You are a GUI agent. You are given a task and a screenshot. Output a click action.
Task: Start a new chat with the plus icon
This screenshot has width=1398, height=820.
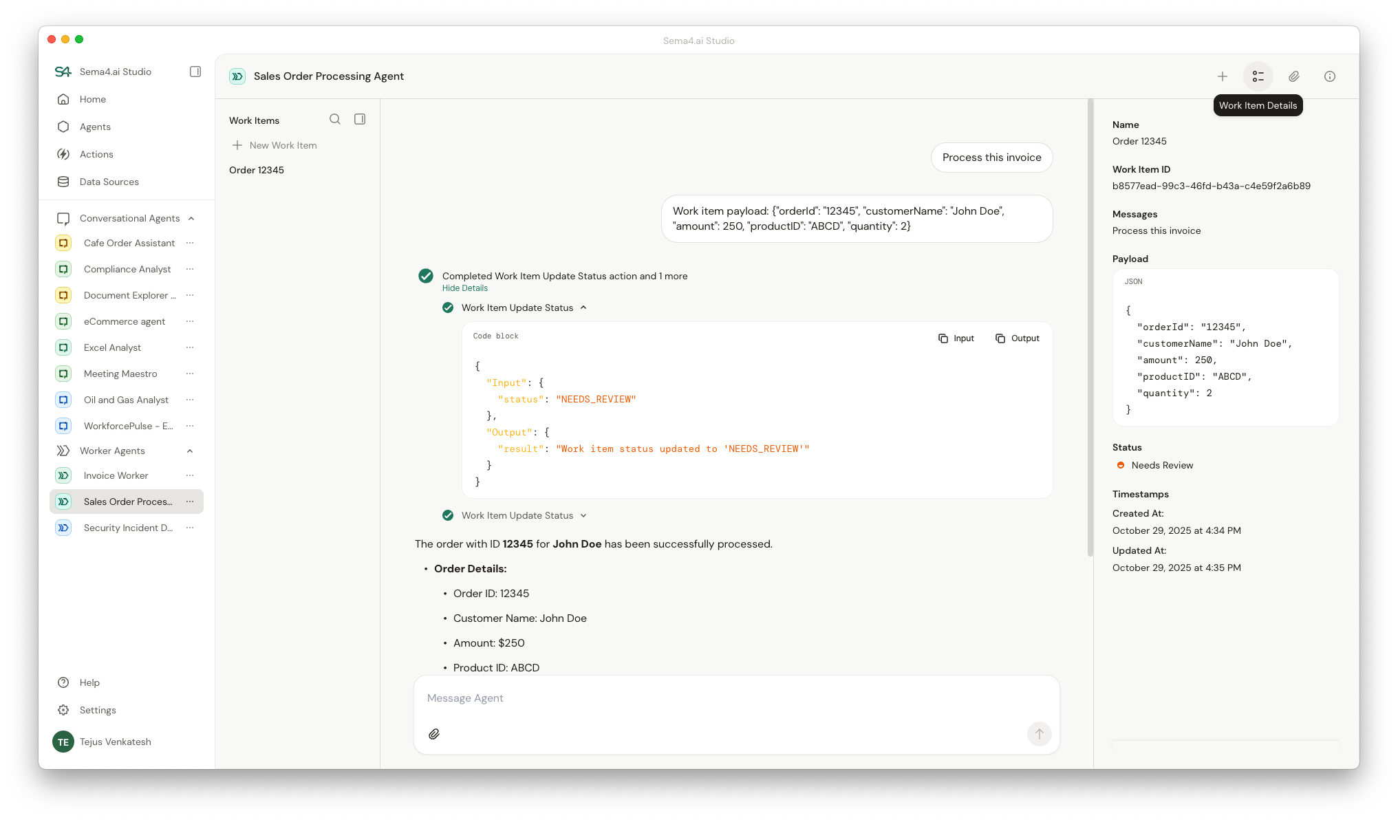click(1223, 76)
